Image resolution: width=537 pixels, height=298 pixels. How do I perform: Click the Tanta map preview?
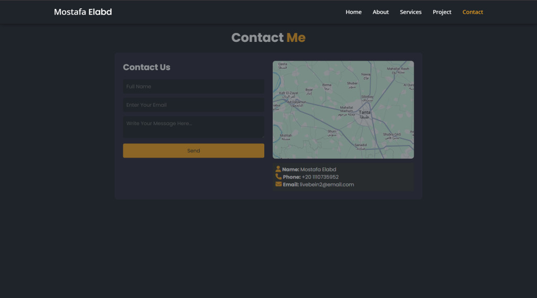343,109
